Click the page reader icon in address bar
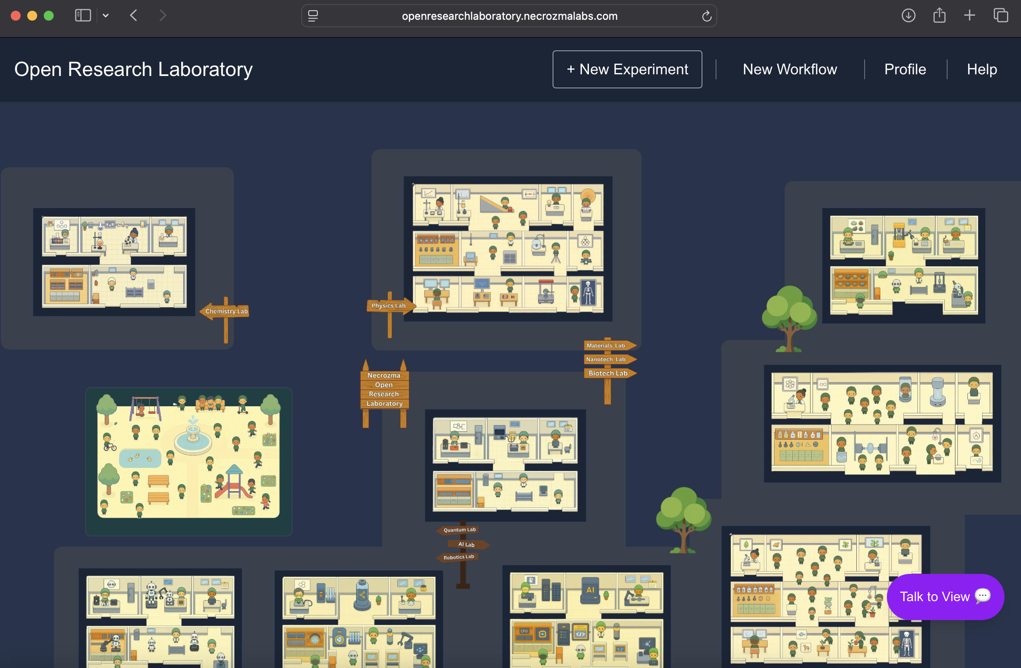This screenshot has width=1021, height=668. pos(313,16)
